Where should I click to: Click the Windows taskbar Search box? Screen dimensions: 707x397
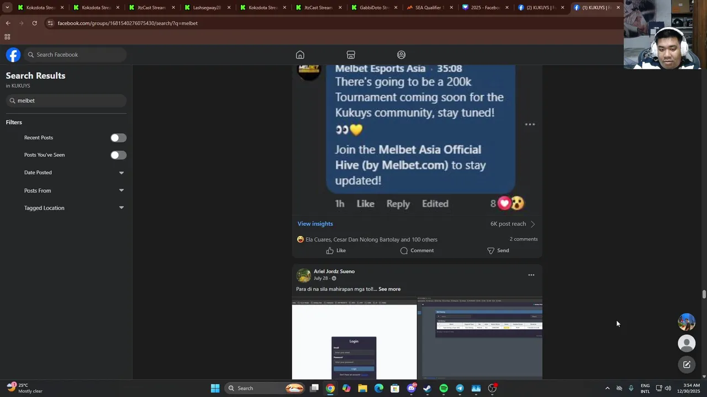tap(265, 388)
